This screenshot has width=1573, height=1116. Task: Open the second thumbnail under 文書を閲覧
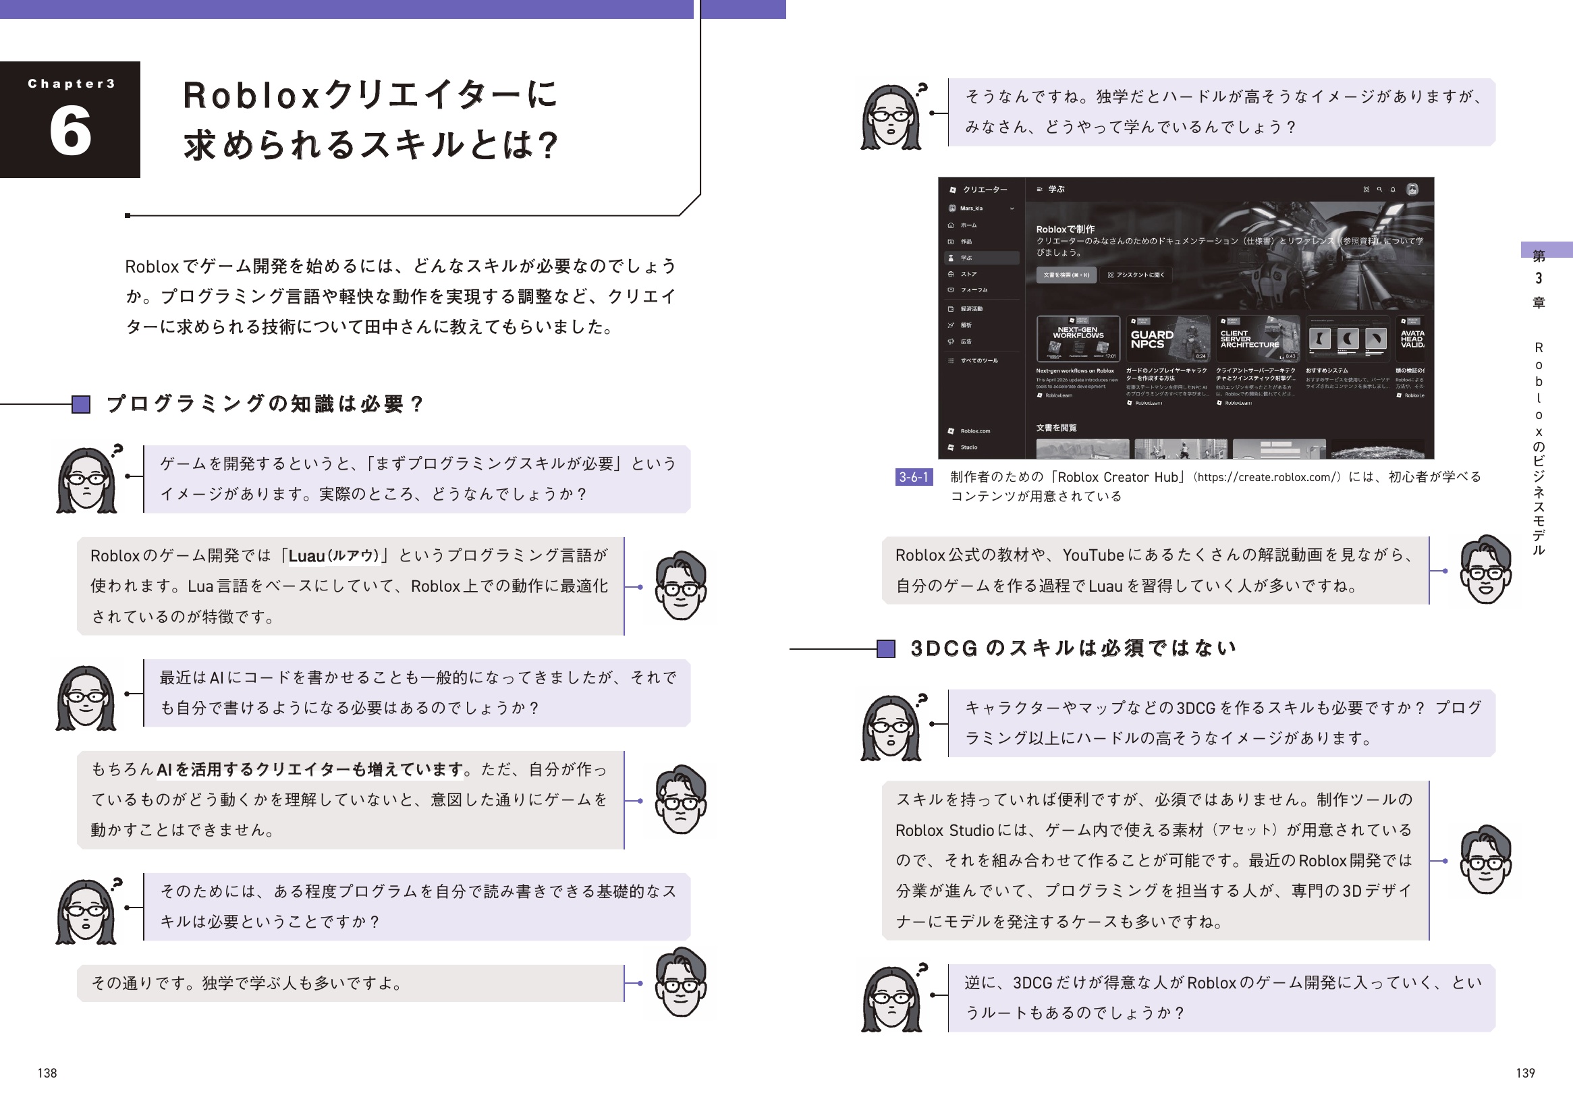click(1181, 449)
